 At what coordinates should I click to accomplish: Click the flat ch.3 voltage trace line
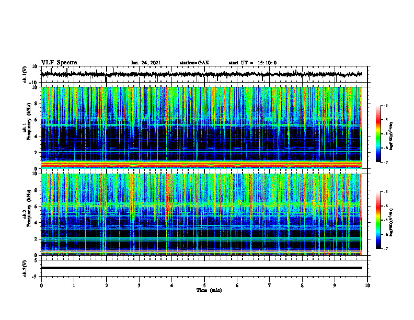202,268
